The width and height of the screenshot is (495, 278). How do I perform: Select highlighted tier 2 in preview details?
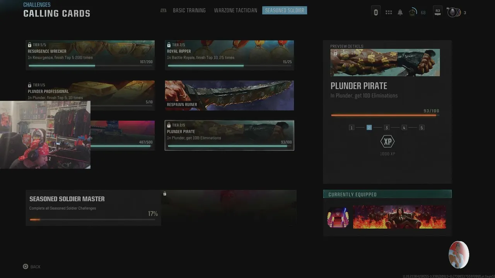369,127
